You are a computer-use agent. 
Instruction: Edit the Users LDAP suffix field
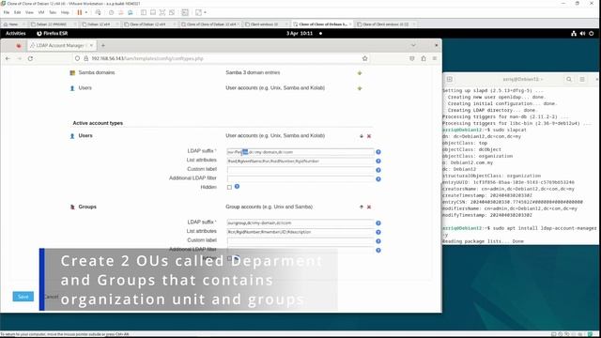coord(300,152)
